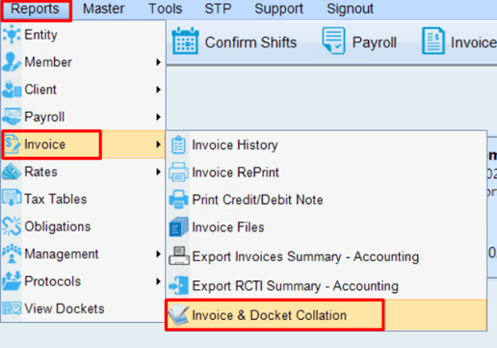Click the Print Credit/Debit Note printer icon
Screen dimensions: 497x348
[178, 200]
